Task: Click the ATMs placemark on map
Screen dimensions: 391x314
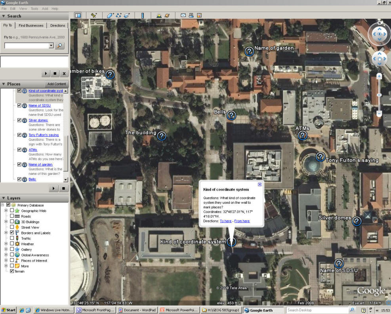Action: [x=303, y=136]
